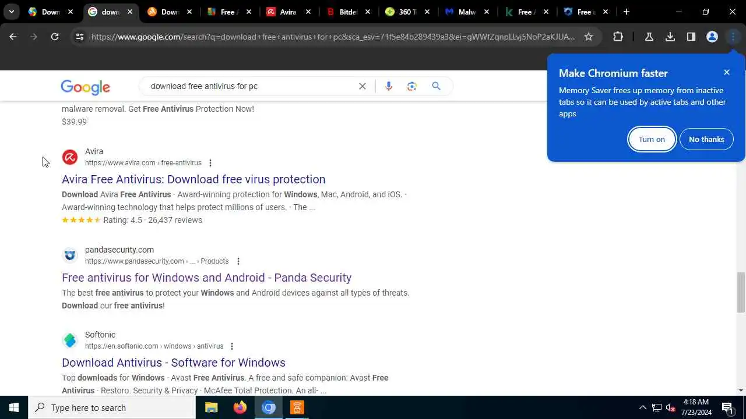Image resolution: width=746 pixels, height=419 pixels.
Task: Switch to the 360 Total Security tab
Action: coord(407,12)
